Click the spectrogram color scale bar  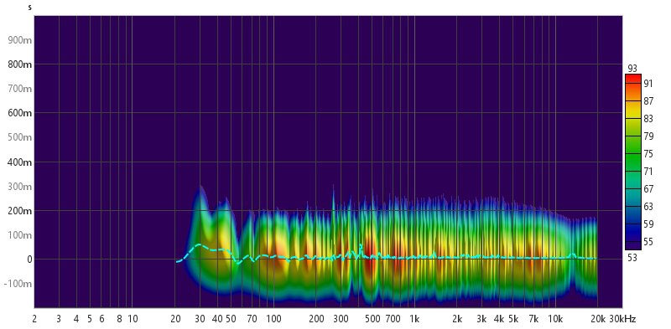(x=633, y=162)
